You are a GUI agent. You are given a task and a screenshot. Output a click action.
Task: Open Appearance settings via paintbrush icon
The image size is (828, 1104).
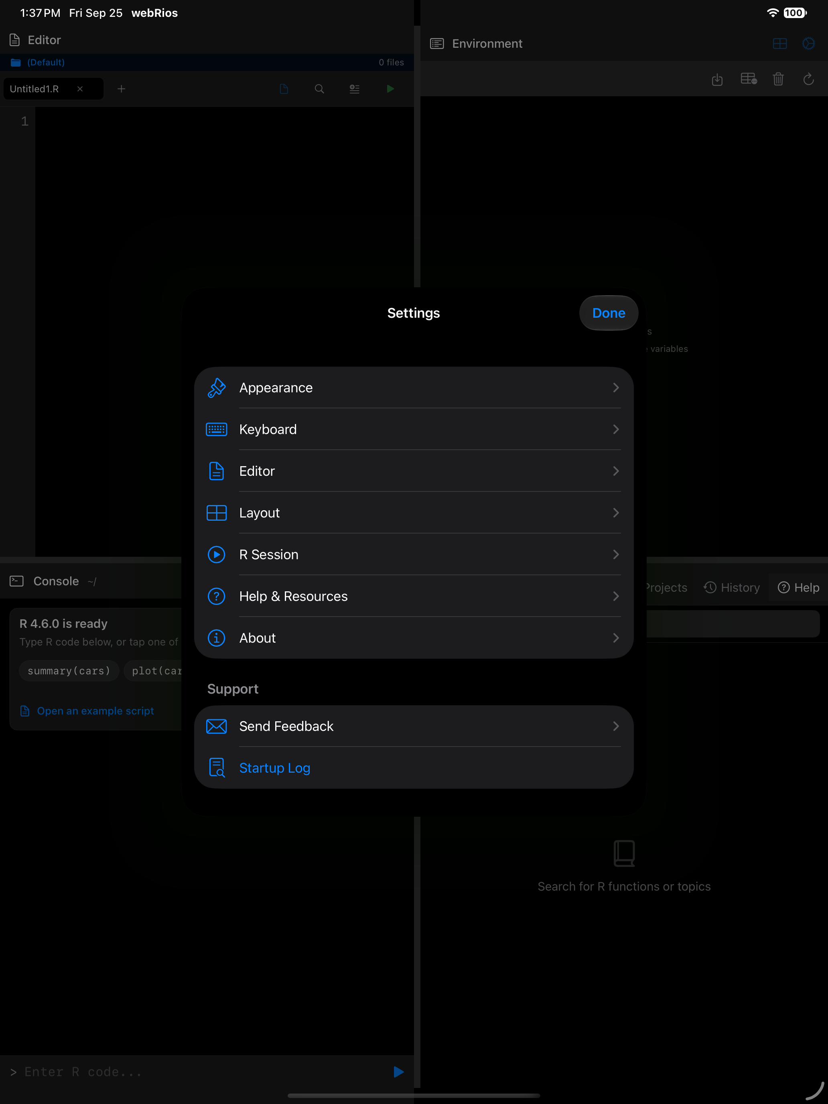click(216, 388)
